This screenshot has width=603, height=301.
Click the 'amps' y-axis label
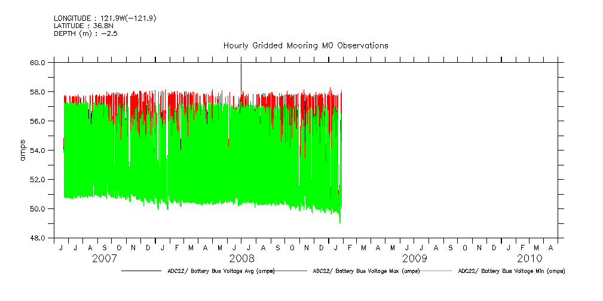[23, 150]
